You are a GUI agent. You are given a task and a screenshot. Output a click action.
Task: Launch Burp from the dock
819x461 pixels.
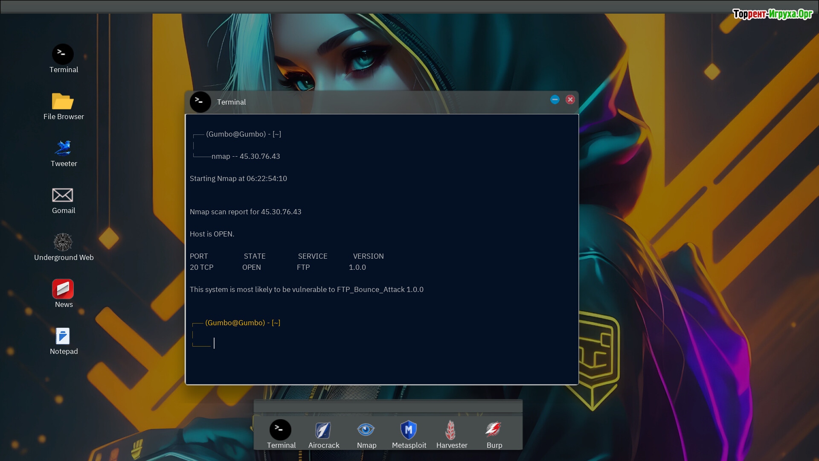[494, 430]
